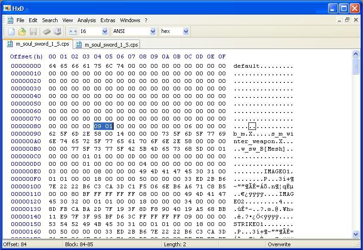Click the bytes-per-row width arrows icon
The image size is (363, 250).
tap(73, 32)
